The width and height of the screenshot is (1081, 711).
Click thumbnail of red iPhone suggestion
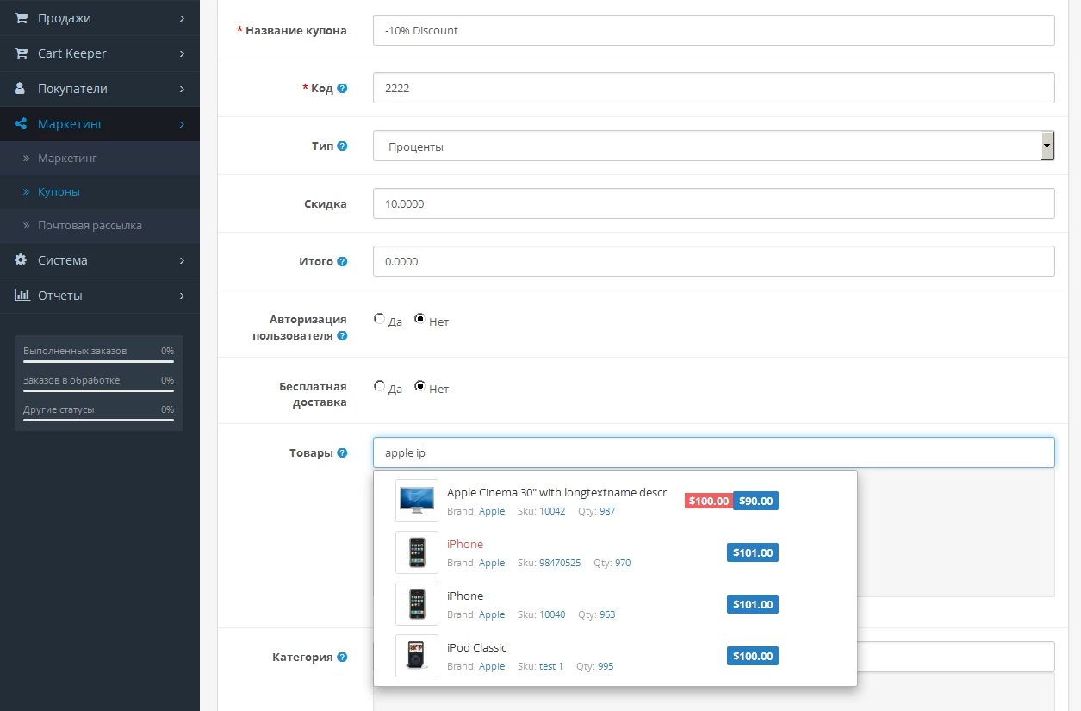click(417, 552)
